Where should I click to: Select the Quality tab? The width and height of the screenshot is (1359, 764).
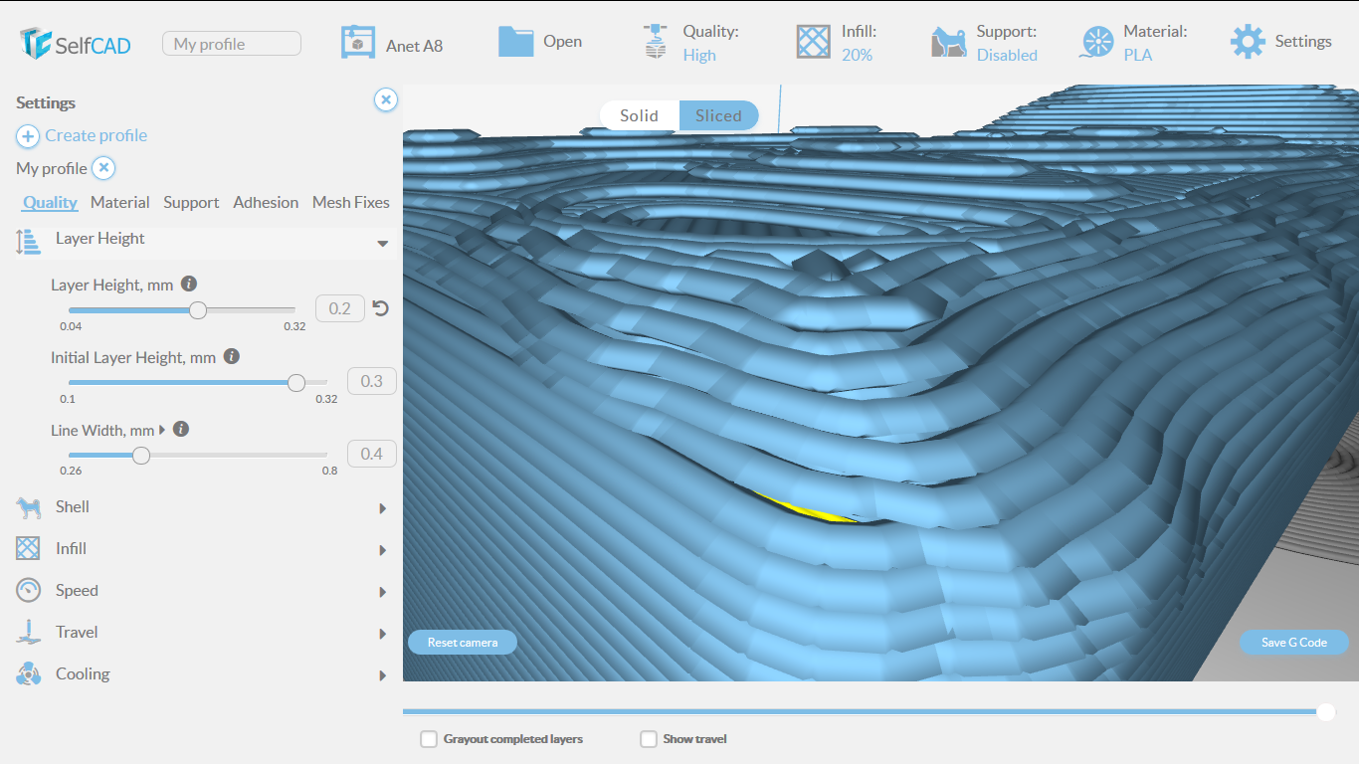point(50,202)
